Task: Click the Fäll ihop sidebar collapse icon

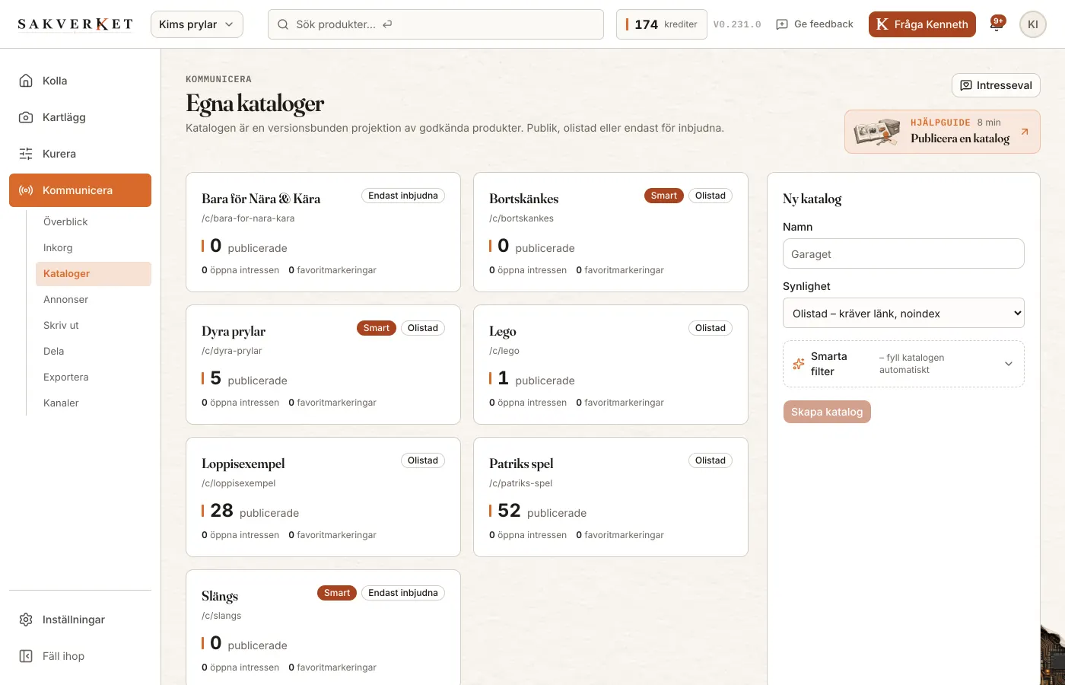Action: tap(26, 656)
